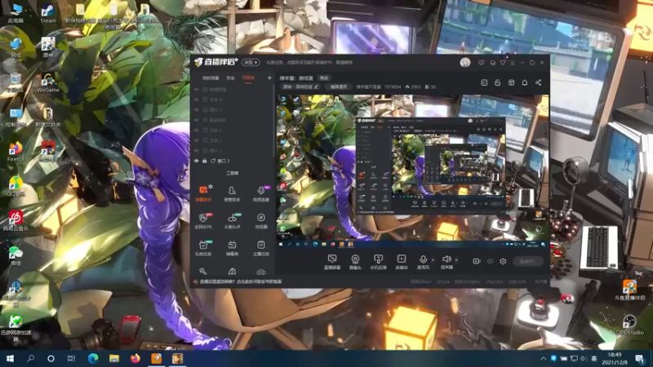Click the panel layout icon beside the padlock
653x367 pixels.
tap(484, 82)
